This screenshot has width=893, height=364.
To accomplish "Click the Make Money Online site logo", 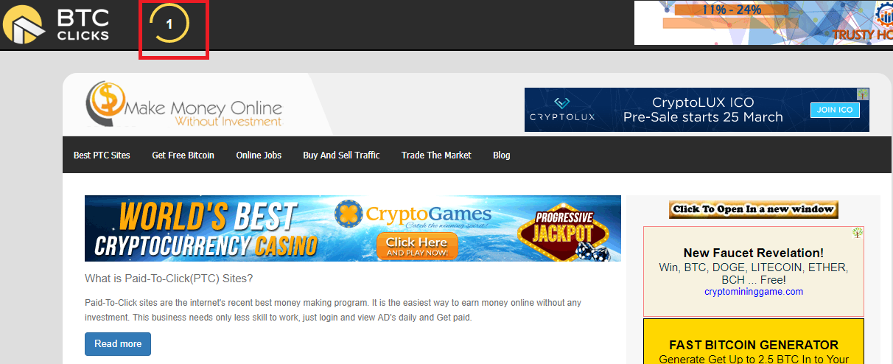I will click(184, 105).
